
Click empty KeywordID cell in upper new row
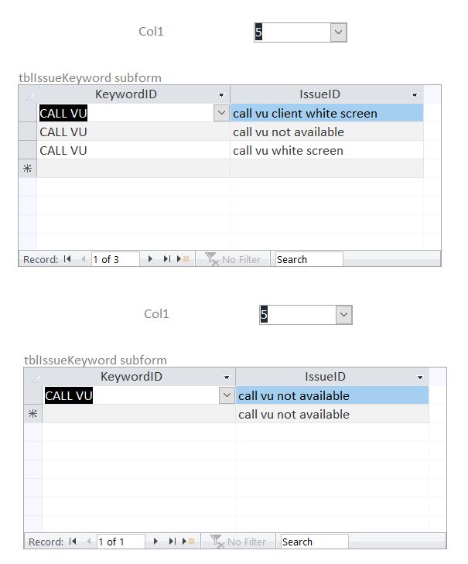133,169
